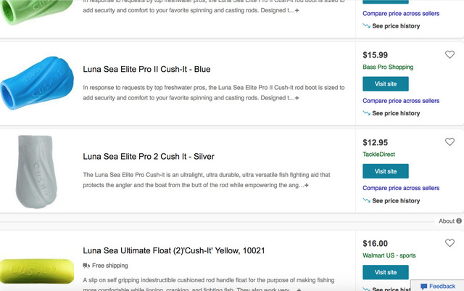Open Luna Sea Elite Pro II Cush-It Blue title
The image size is (464, 291).
coord(146,70)
